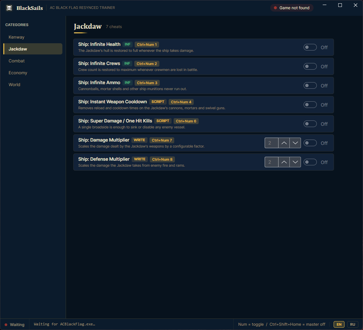Minimize the BlackSails window
The width and height of the screenshot is (363, 330).
click(325, 5)
